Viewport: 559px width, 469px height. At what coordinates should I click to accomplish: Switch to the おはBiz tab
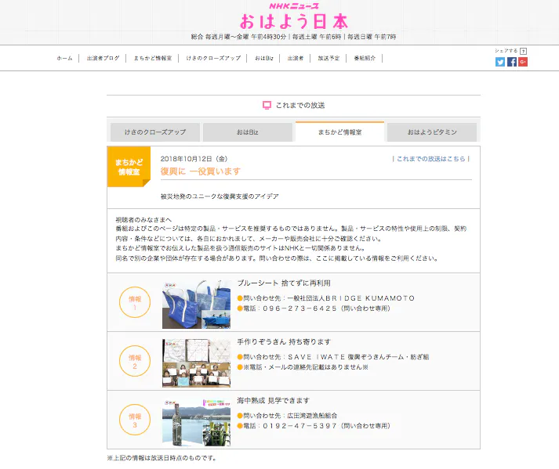point(247,132)
